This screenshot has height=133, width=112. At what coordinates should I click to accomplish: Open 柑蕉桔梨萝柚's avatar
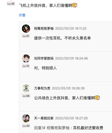pyautogui.click(x=26, y=29)
